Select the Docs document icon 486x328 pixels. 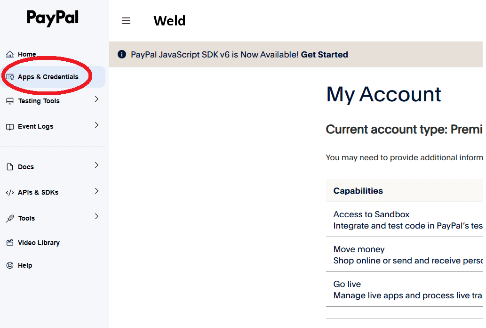pos(10,166)
